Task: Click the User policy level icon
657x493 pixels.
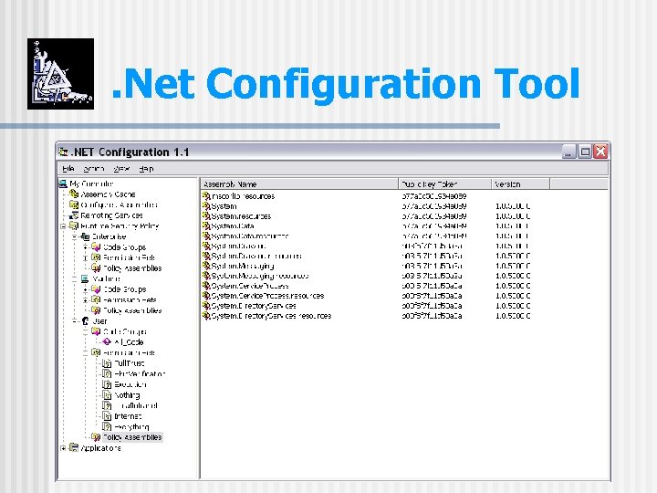Action: tap(85, 321)
